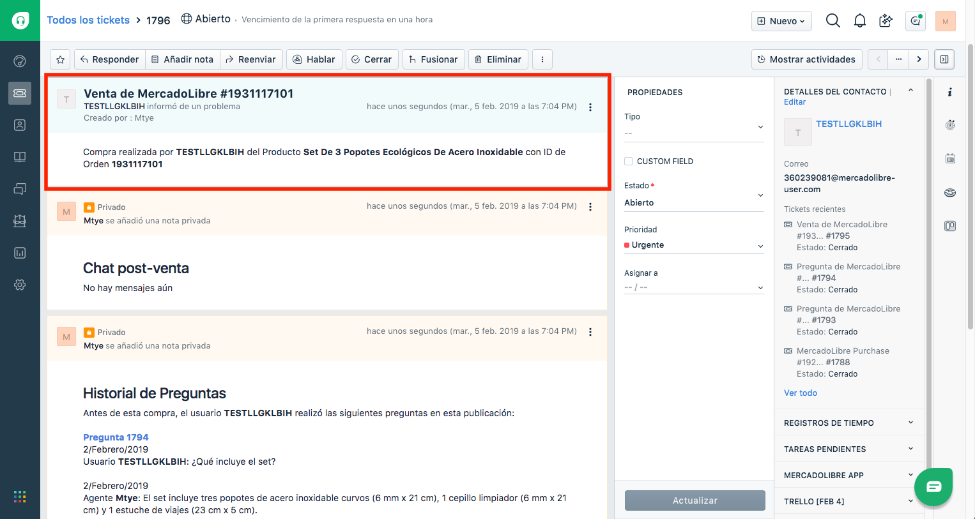Open Solutions book icon in sidebar
The height and width of the screenshot is (519, 975).
click(20, 157)
